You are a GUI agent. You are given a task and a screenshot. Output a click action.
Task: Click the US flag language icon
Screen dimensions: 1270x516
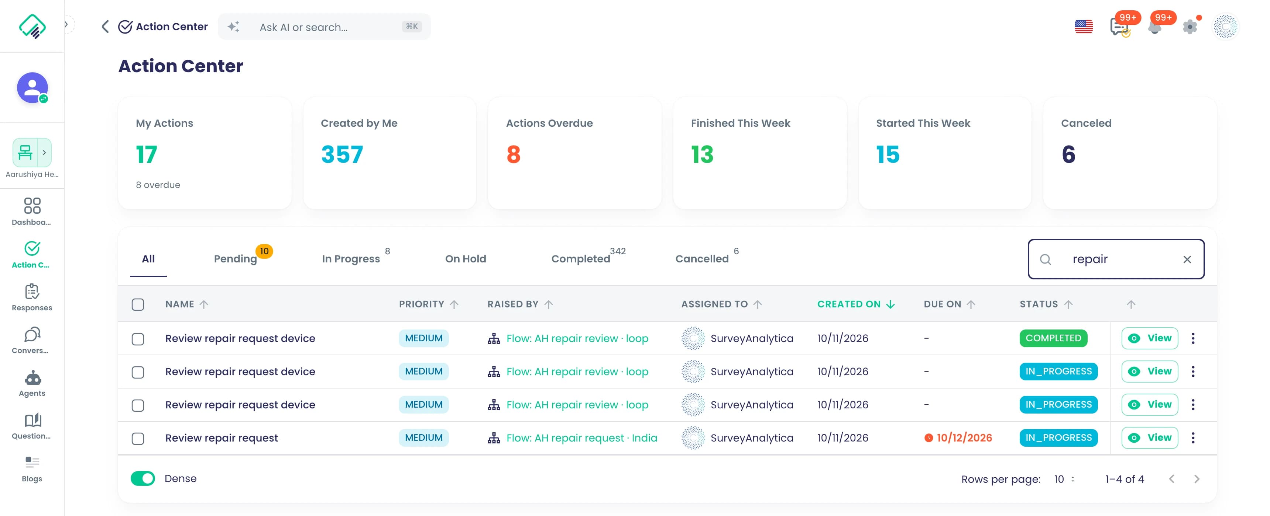(x=1083, y=27)
